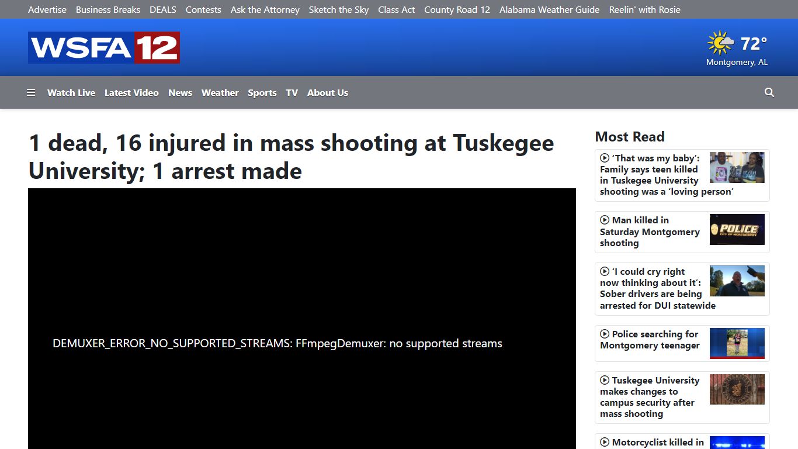Viewport: 798px width, 449px height.
Task: Read 'That was my baby' family story
Action: [667, 175]
